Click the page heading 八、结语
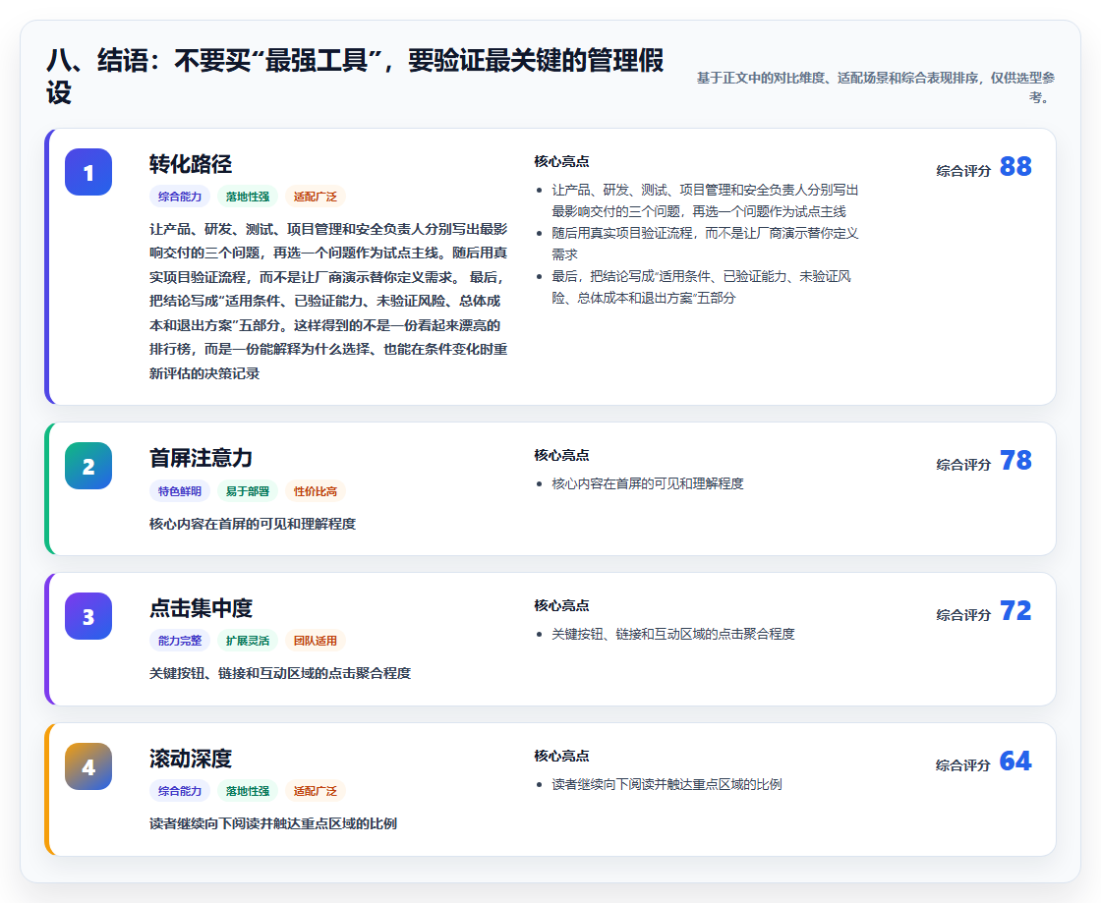The height and width of the screenshot is (903, 1101). tap(355, 76)
